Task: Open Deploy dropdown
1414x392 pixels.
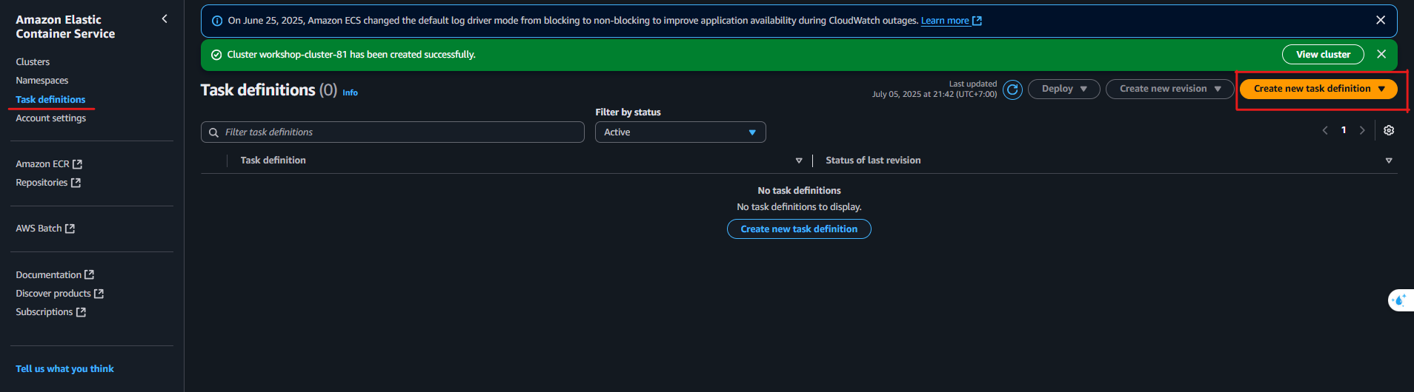Action: (1063, 89)
